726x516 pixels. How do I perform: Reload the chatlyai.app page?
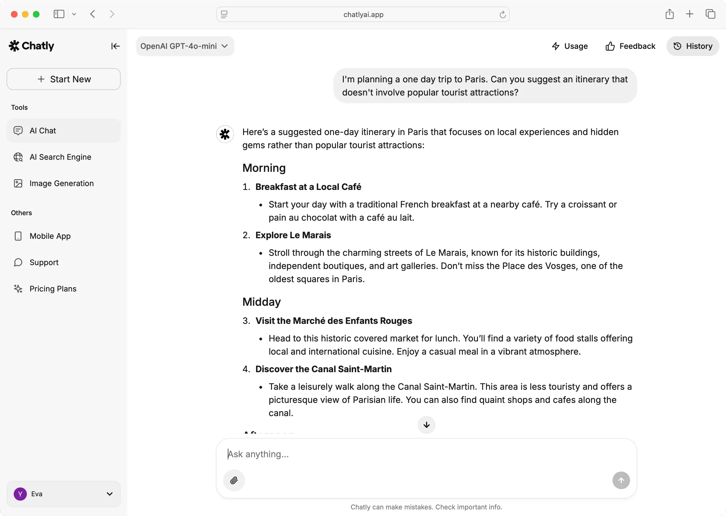[x=502, y=15]
